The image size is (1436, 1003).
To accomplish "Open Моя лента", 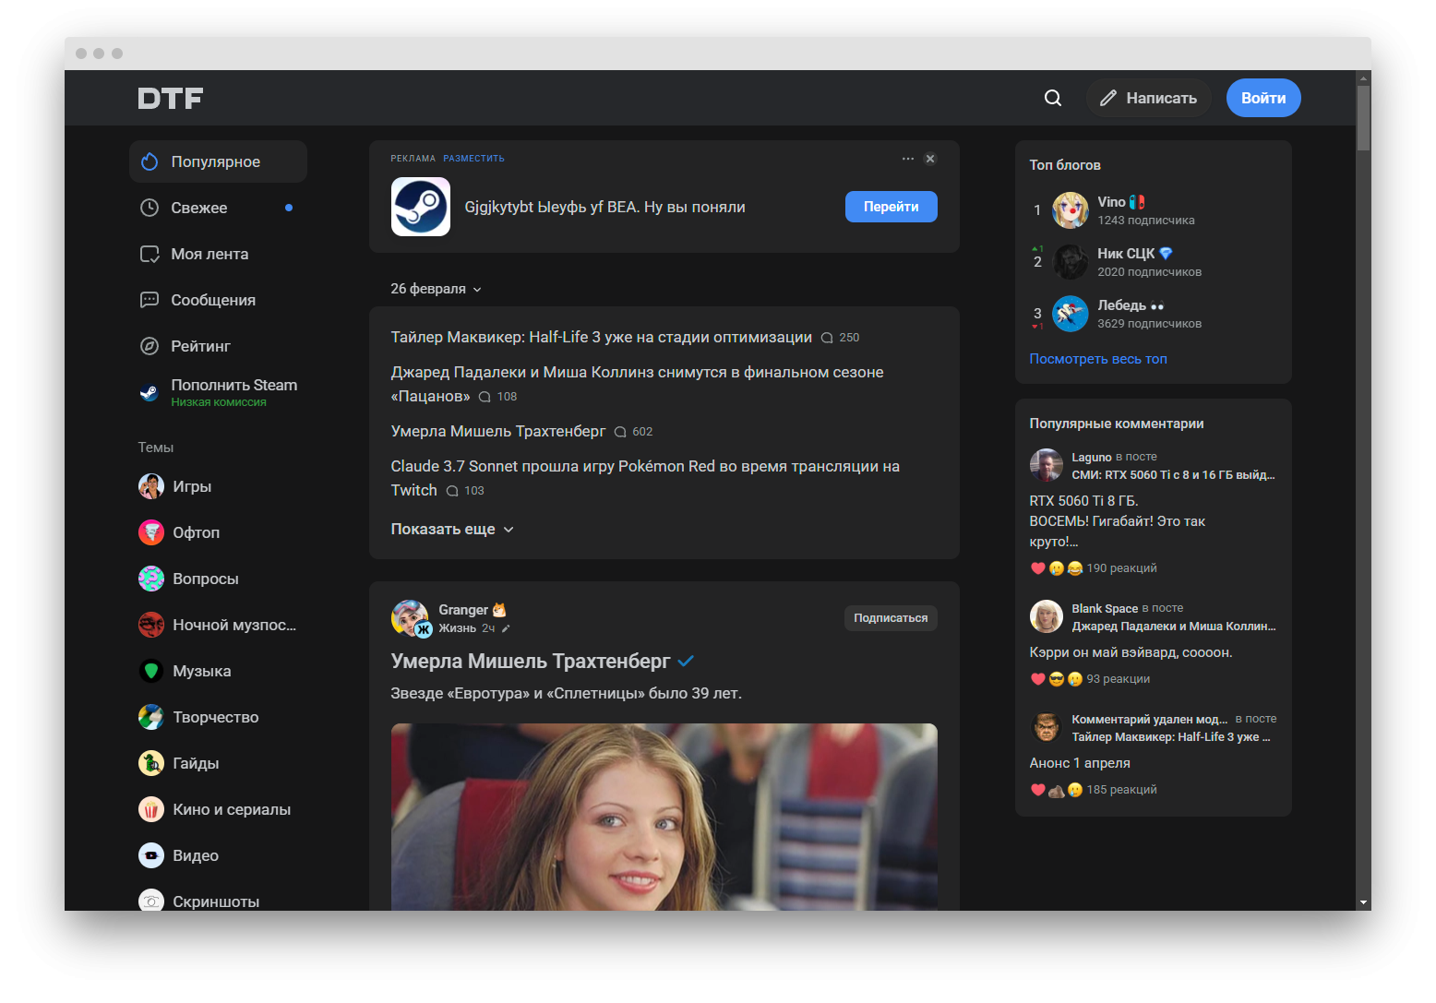I will point(218,254).
